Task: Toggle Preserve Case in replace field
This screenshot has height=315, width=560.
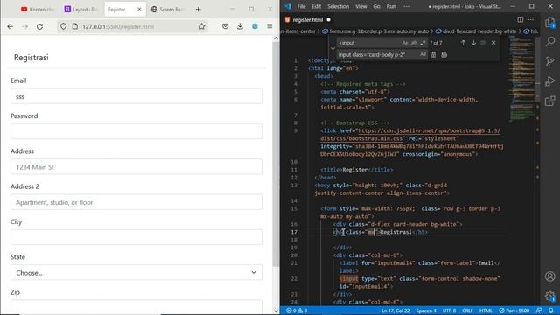Action: (423, 54)
